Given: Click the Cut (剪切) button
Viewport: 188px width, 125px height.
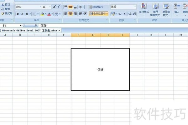Looking at the screenshot, I should pyautogui.click(x=6, y=5).
